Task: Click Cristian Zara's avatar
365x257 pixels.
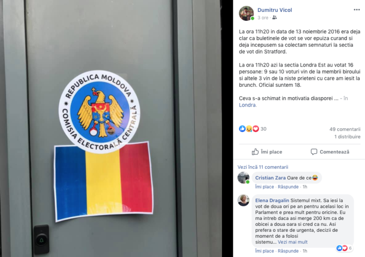Action: (244, 178)
